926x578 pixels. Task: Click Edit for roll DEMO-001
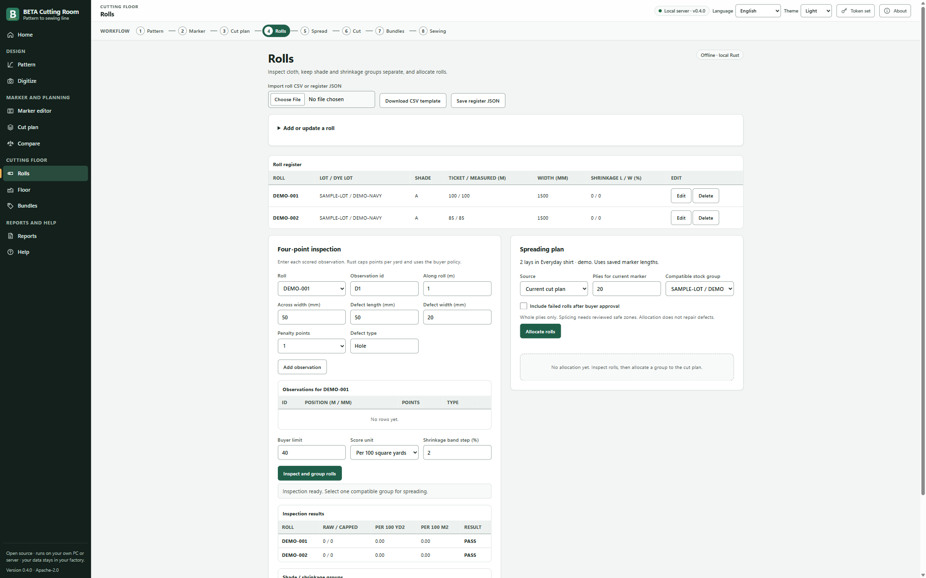click(681, 196)
